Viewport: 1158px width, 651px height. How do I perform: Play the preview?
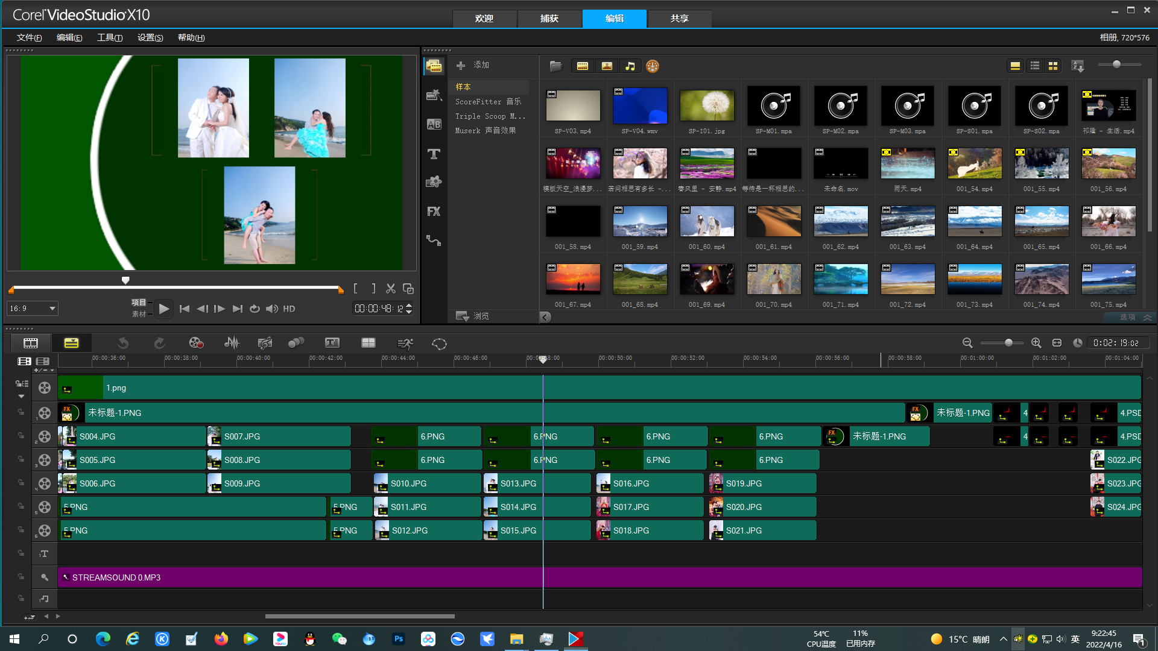coord(163,309)
